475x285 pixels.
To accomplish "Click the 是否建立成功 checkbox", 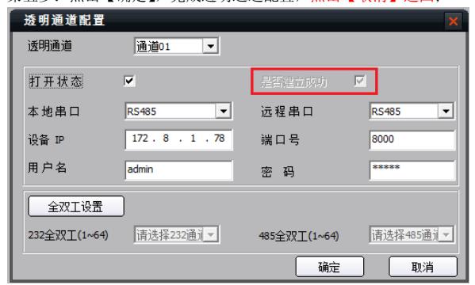I will click(x=360, y=81).
